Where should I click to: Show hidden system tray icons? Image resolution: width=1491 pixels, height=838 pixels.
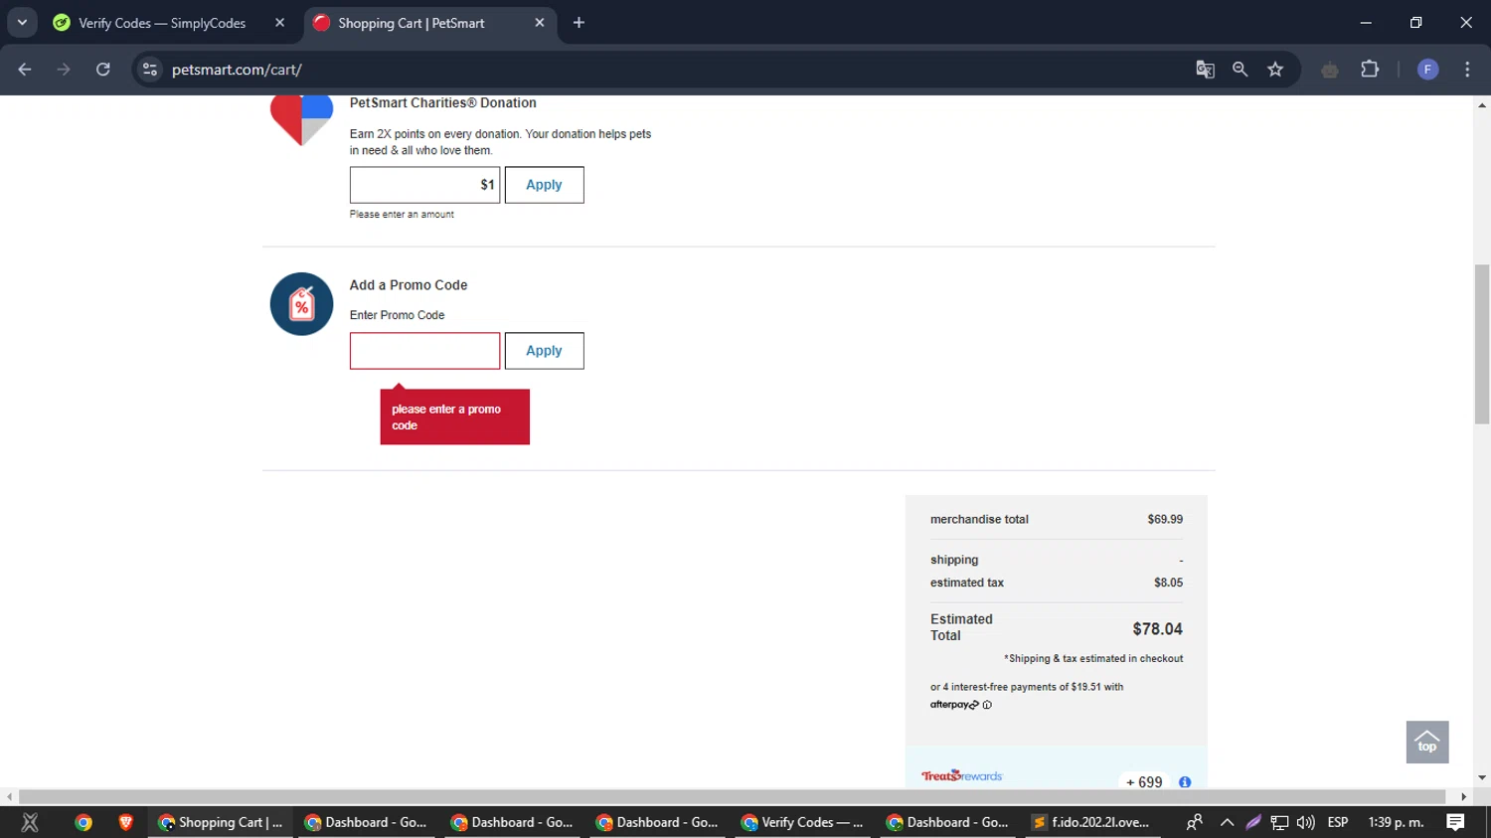click(1227, 822)
